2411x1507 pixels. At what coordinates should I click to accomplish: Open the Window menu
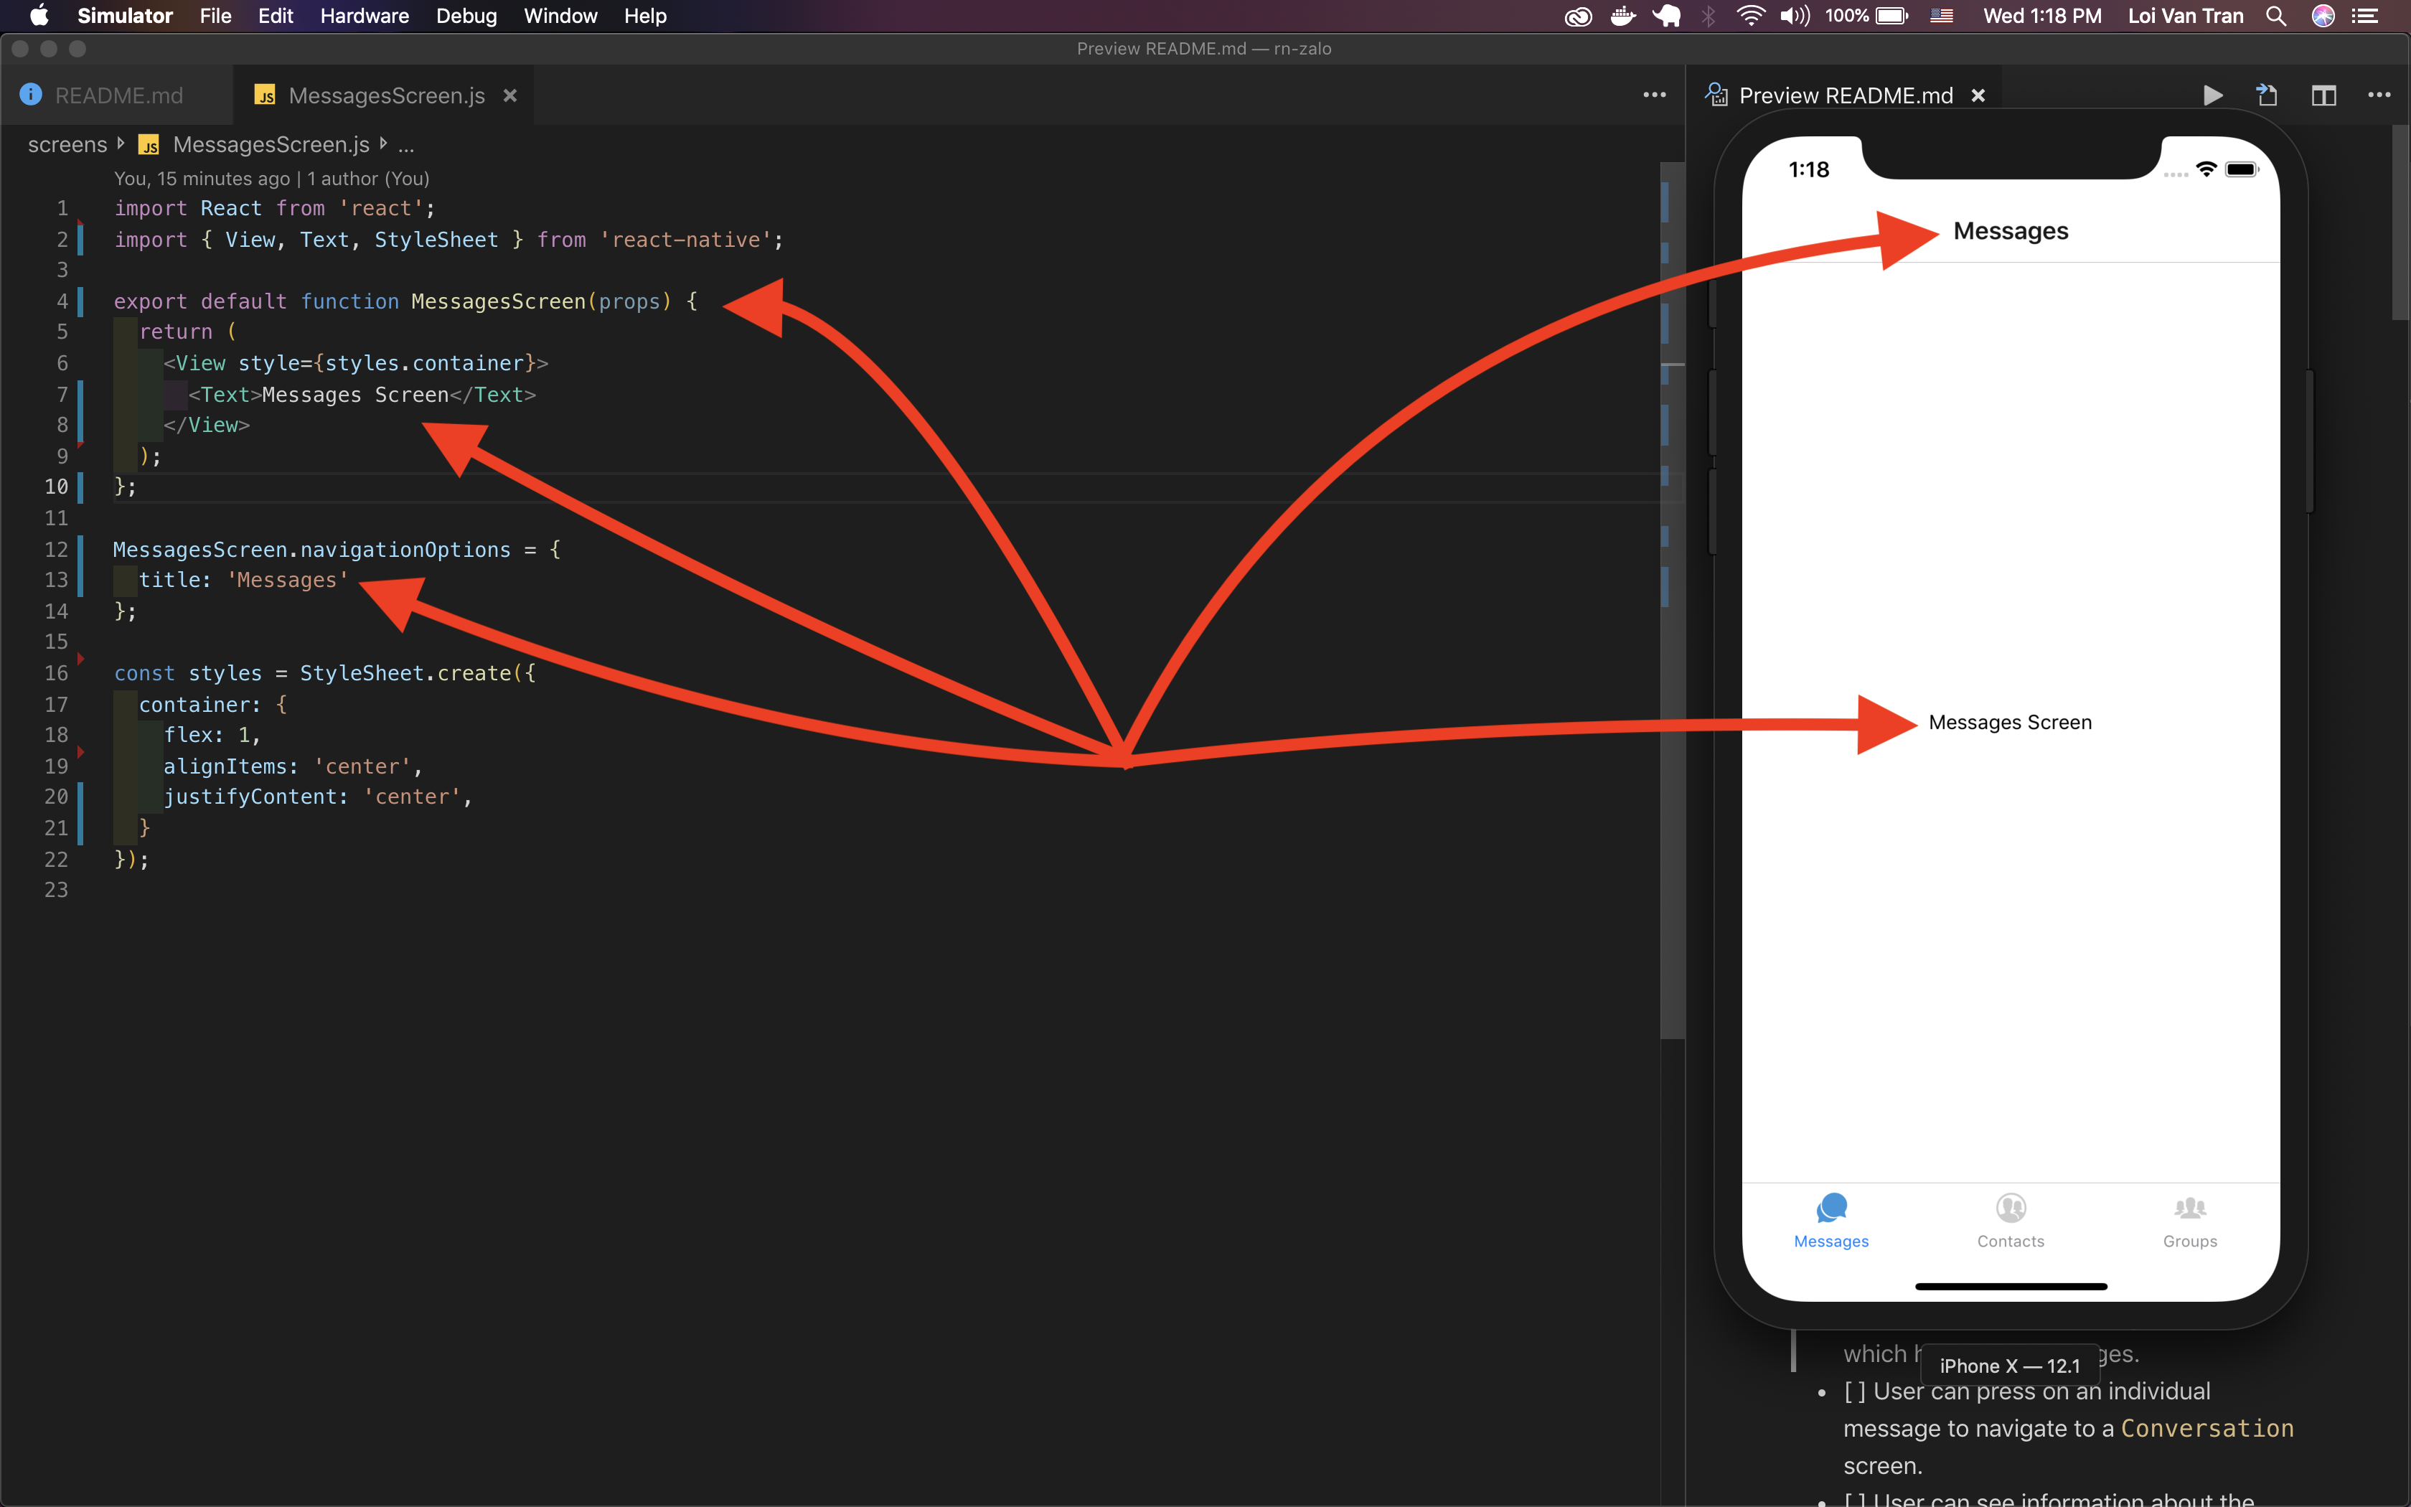click(560, 16)
